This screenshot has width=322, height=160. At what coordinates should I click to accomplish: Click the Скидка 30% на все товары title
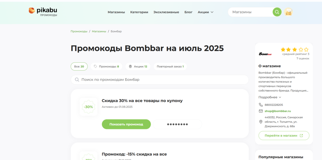[x=142, y=100]
